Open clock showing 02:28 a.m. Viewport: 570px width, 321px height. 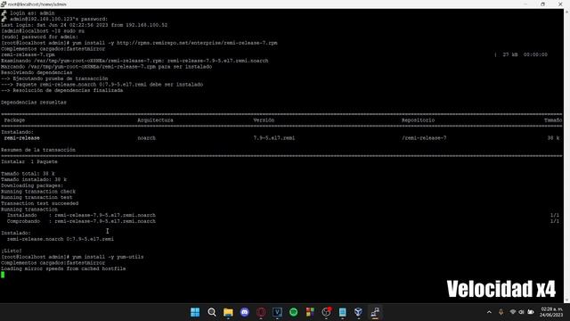pyautogui.click(x=551, y=312)
